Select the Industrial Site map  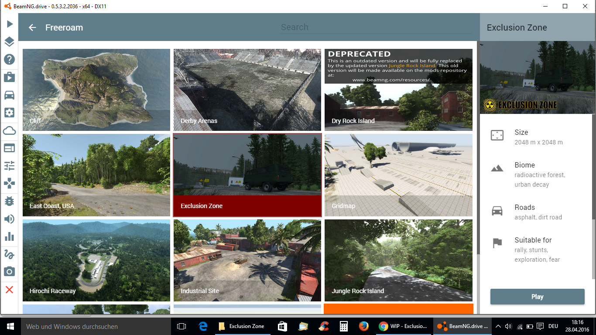[247, 260]
